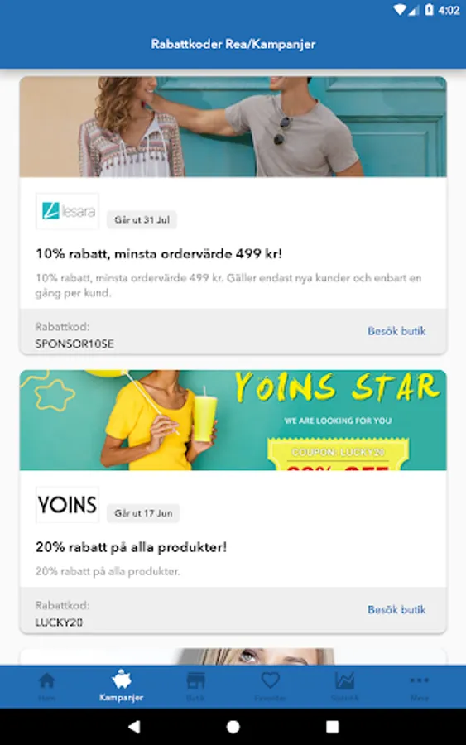Tap the Android recent apps square
466x745 pixels.
(333, 727)
